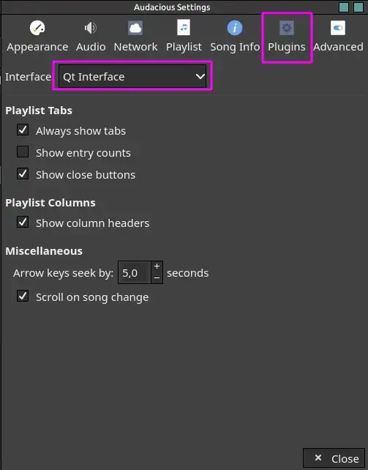Screen dimensions: 368x470
Task: Click the seek seconds value field
Action: [135, 272]
